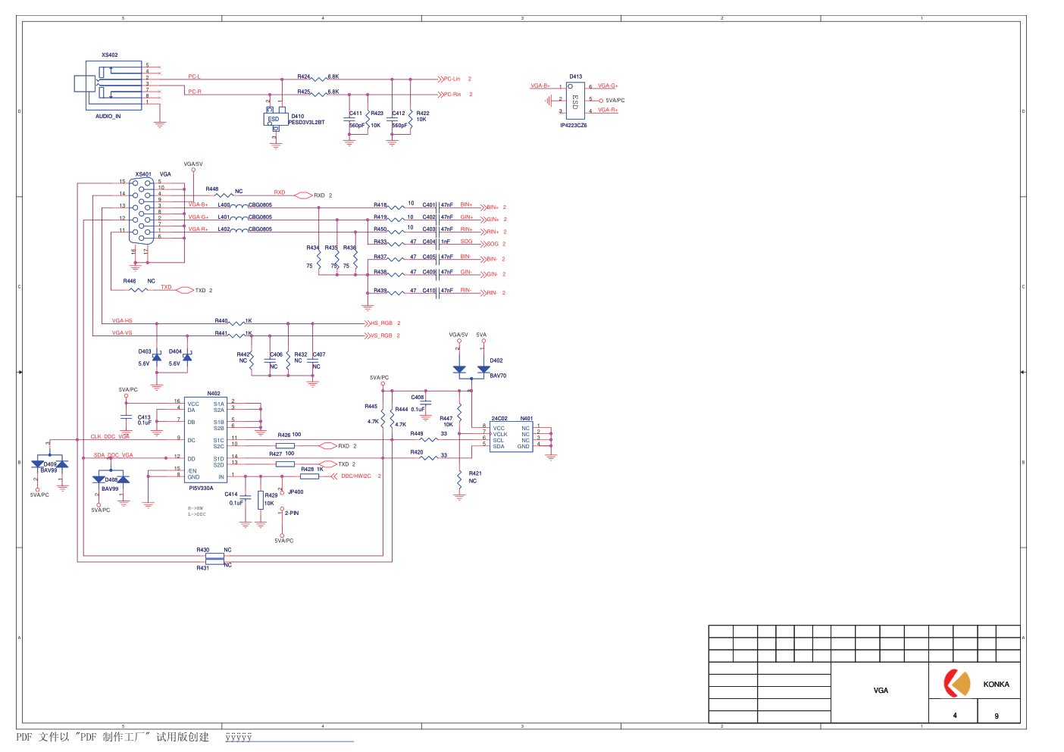1064x752 pixels.
Task: Select the D413 ESD chip body
Action: click(x=576, y=100)
